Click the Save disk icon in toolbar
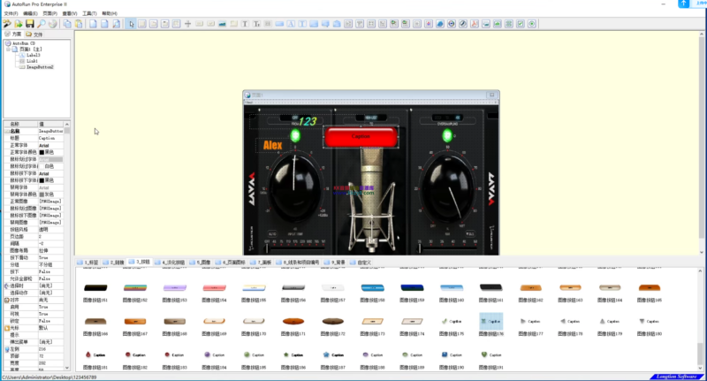 (x=30, y=24)
